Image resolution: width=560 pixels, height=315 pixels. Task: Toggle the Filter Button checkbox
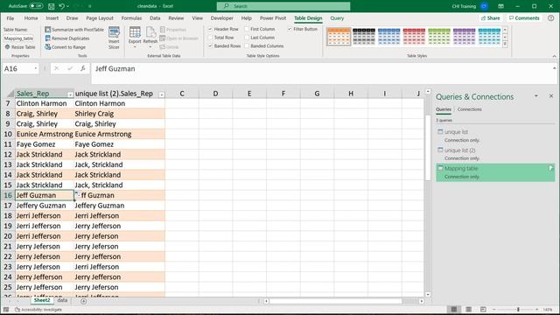click(x=290, y=29)
